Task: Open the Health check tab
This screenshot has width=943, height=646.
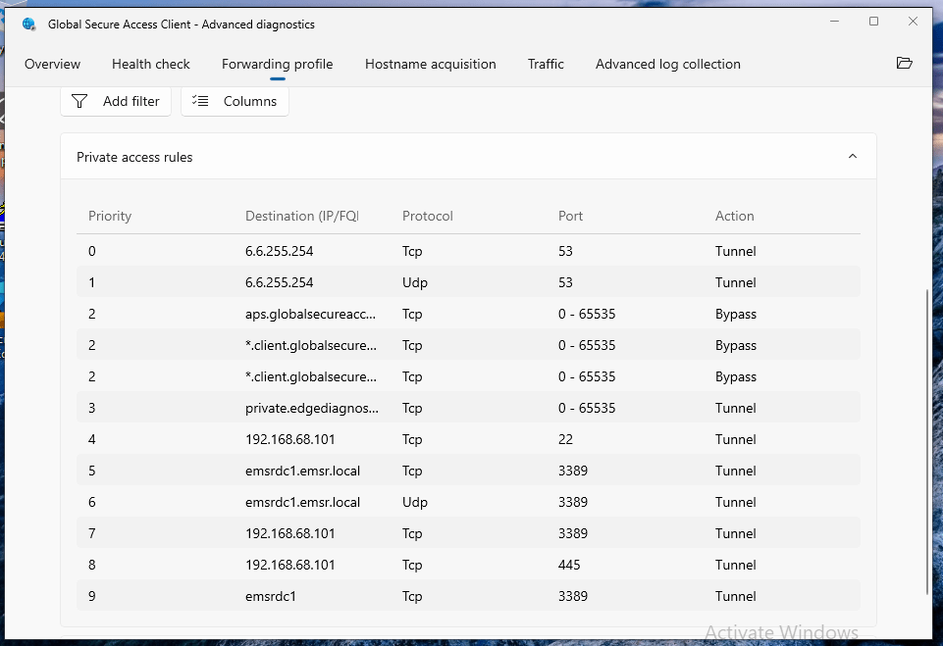Action: pos(151,65)
